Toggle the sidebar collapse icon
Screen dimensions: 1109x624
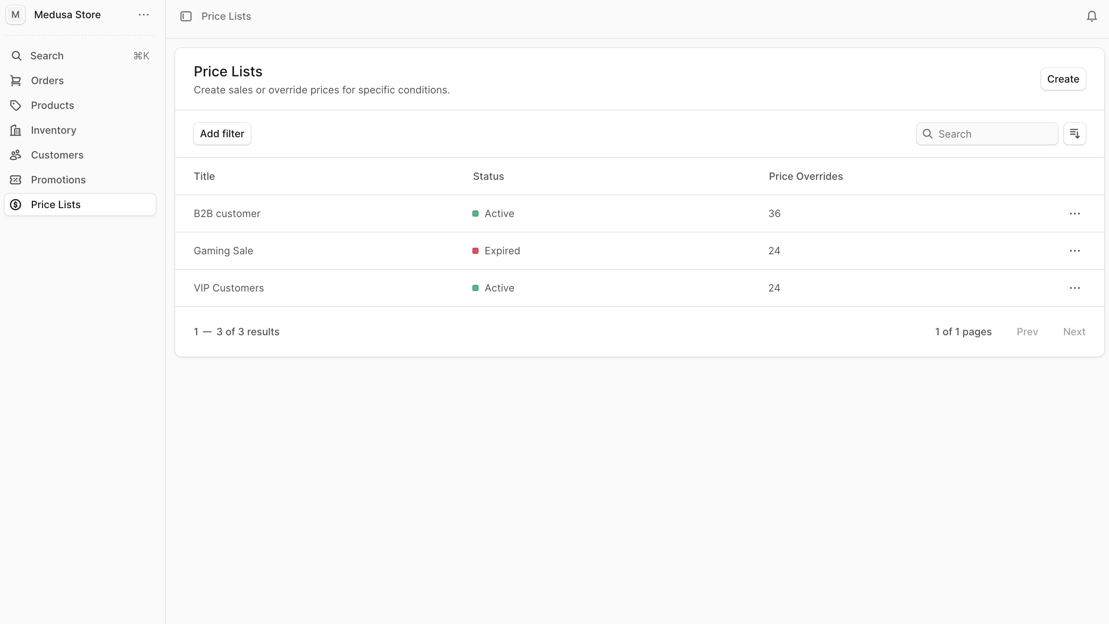coord(186,16)
